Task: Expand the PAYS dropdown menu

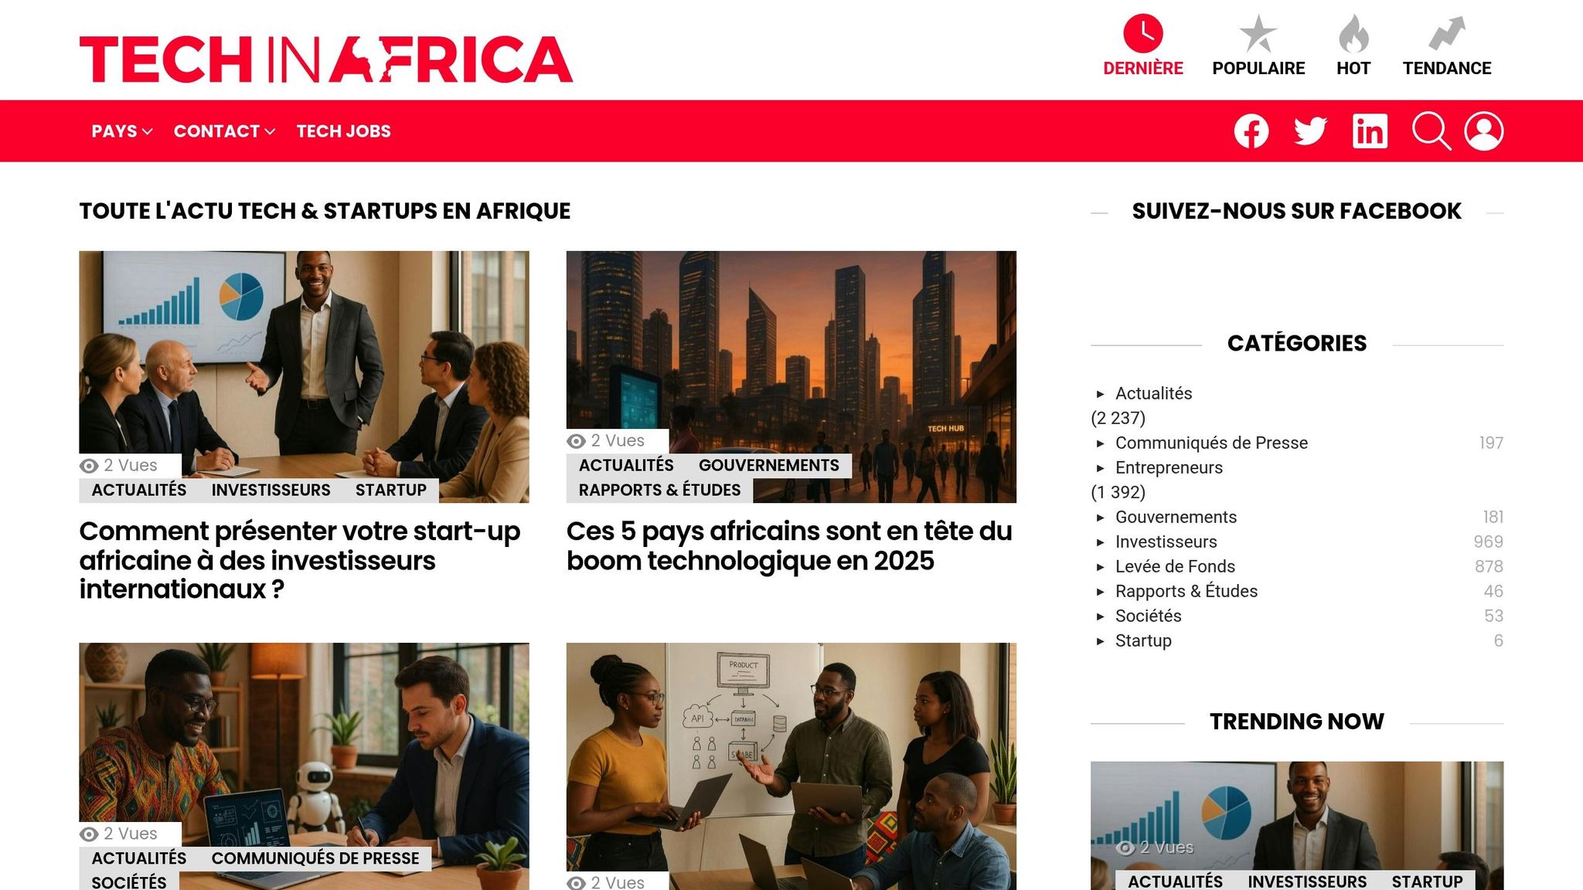Action: point(121,131)
